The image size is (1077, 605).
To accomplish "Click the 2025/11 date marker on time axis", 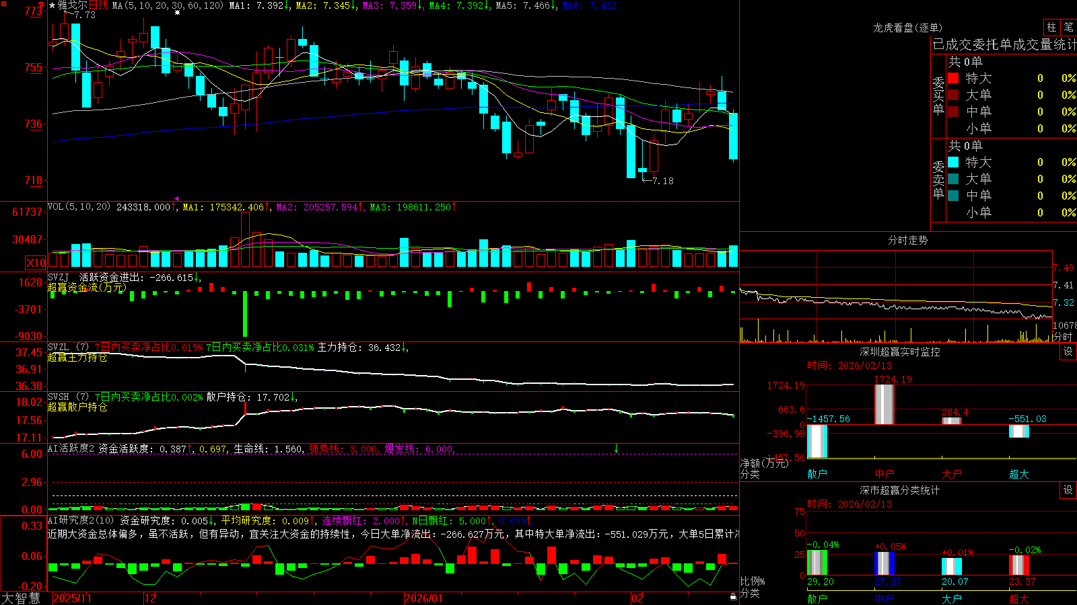I will coord(72,598).
